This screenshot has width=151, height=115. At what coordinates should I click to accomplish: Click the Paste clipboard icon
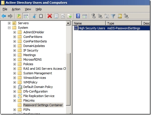pos(41,16)
